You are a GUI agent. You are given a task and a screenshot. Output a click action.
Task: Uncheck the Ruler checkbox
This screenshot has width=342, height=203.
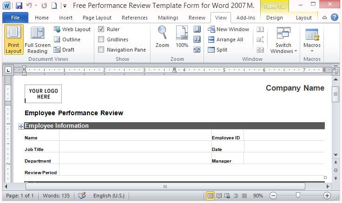101,29
